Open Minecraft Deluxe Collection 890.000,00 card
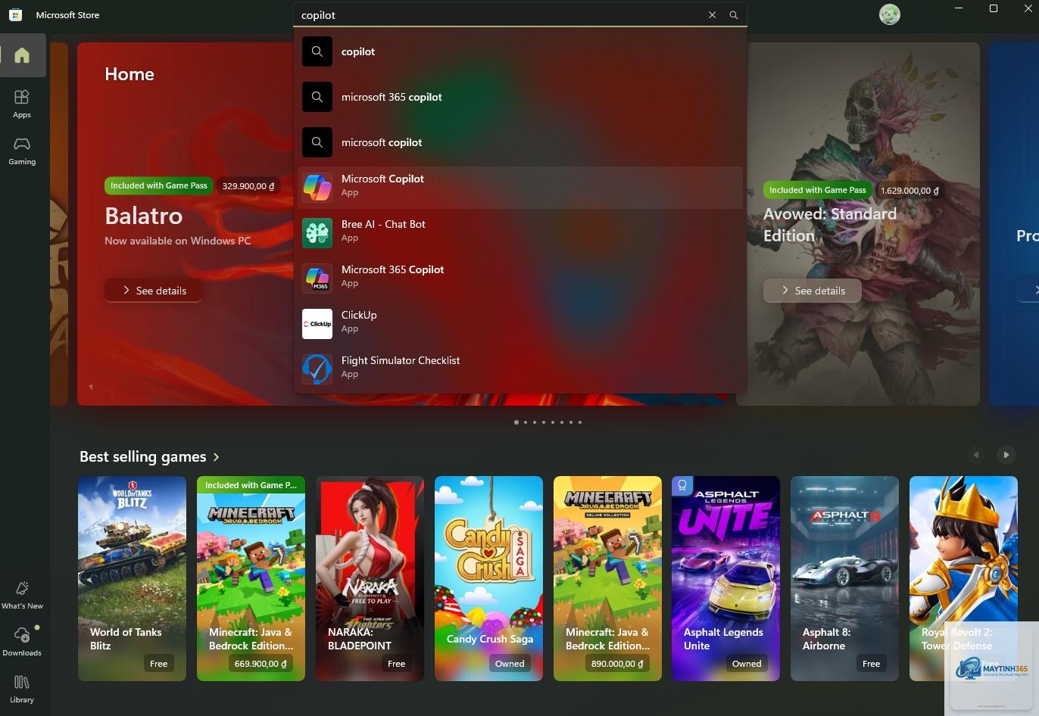The image size is (1039, 716). pyautogui.click(x=607, y=578)
